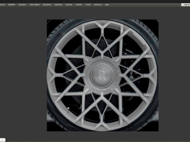
Task: Open the Civil View menu
Action: tap(79, 5)
